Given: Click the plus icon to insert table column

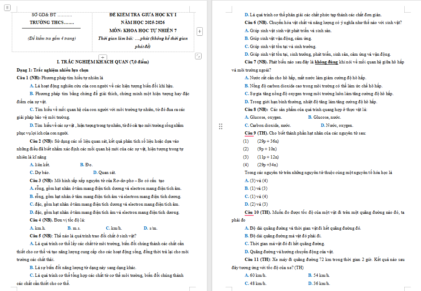Looking at the screenshot, I should [200, 31].
